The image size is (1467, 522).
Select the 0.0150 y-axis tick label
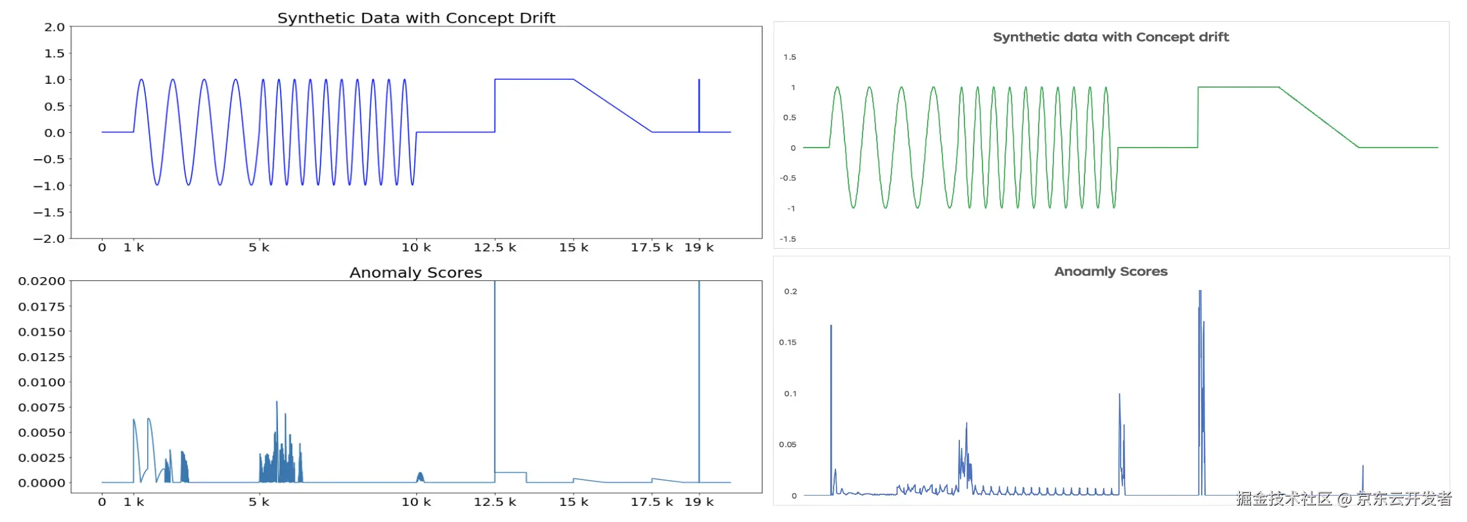coord(42,332)
